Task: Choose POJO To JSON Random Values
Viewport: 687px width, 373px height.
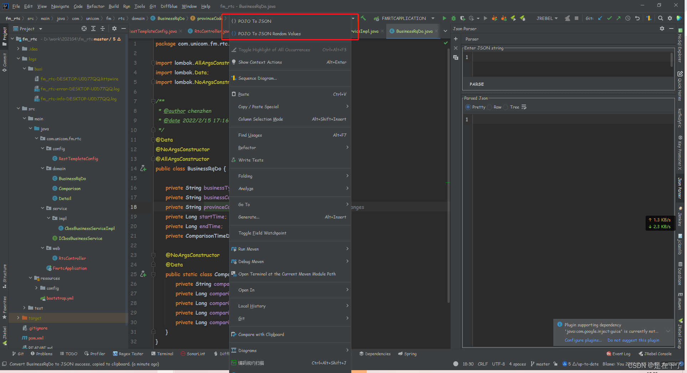Action: [x=290, y=34]
